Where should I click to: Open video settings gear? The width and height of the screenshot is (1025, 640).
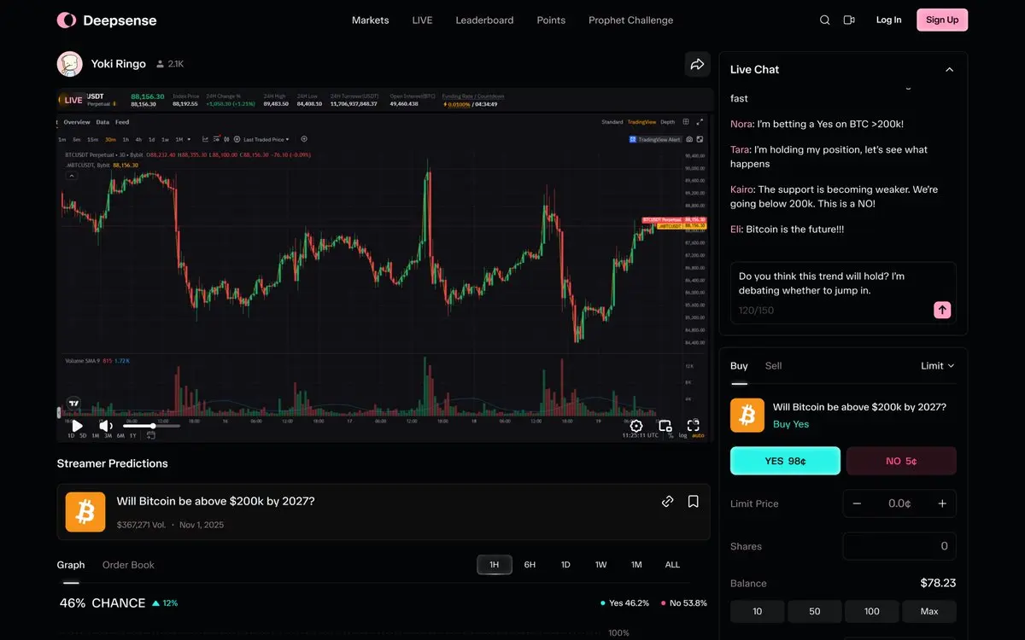[x=635, y=426]
